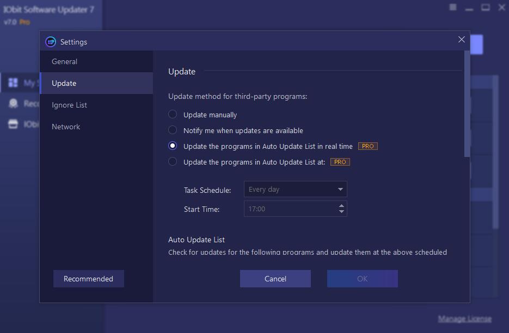Click Manage License link in main window

point(464,319)
